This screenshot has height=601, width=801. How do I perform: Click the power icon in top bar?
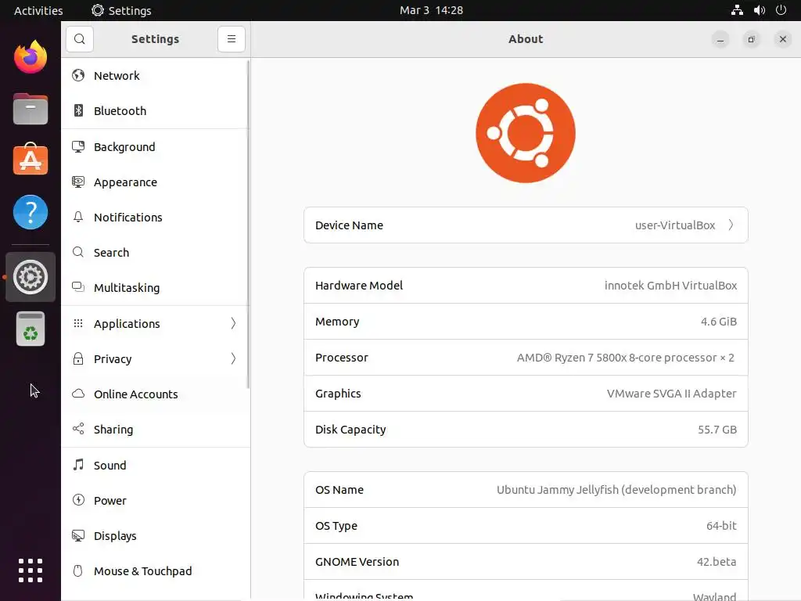[781, 10]
